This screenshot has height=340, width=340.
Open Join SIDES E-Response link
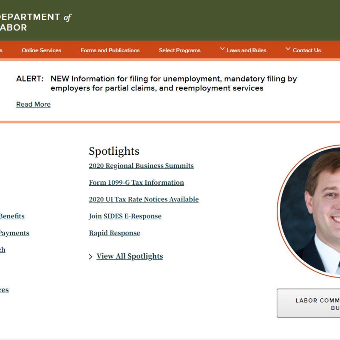(x=125, y=216)
